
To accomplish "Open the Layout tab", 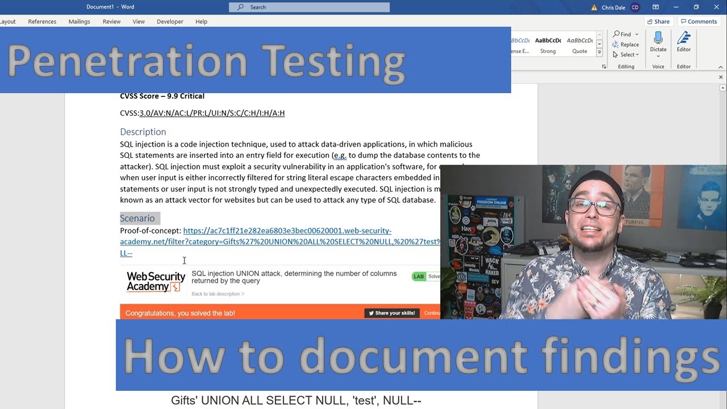I will pyautogui.click(x=7, y=22).
